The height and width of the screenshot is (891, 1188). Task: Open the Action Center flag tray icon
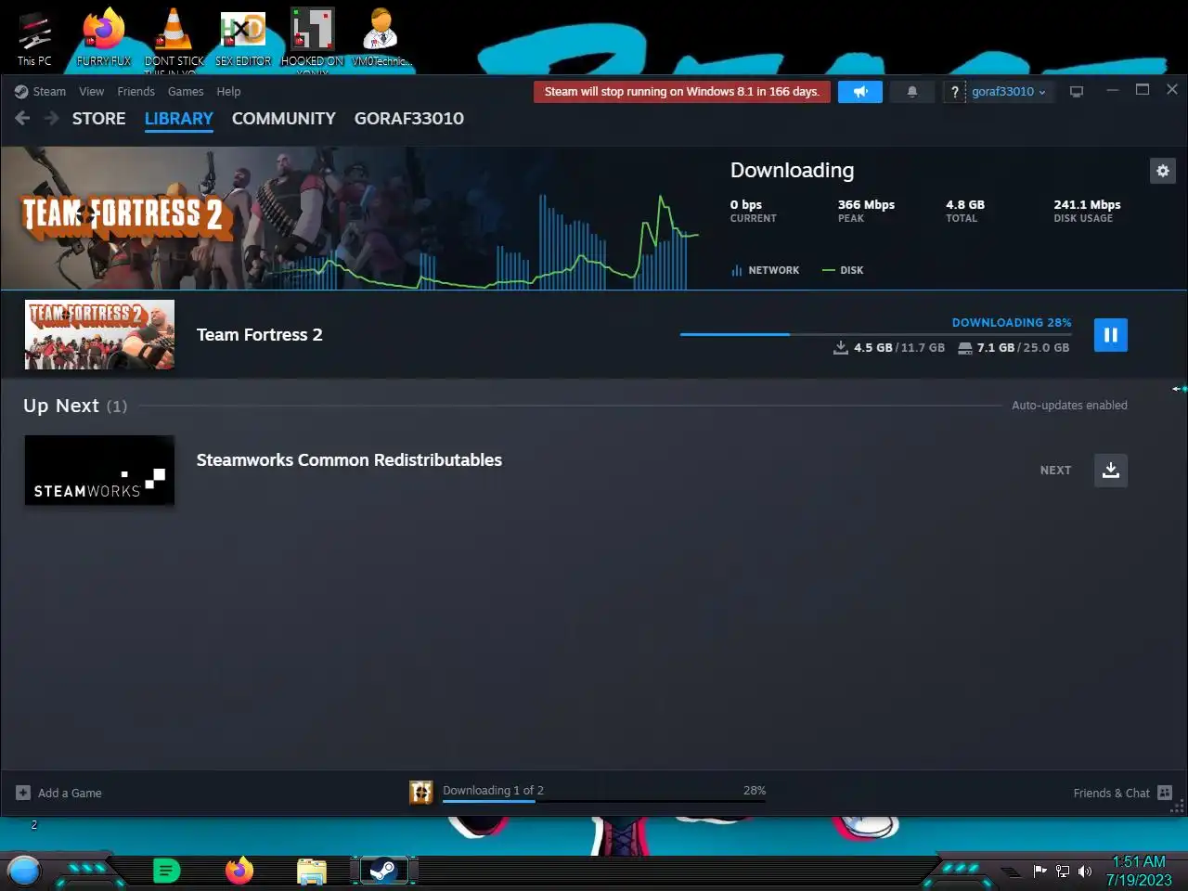[x=1039, y=871]
